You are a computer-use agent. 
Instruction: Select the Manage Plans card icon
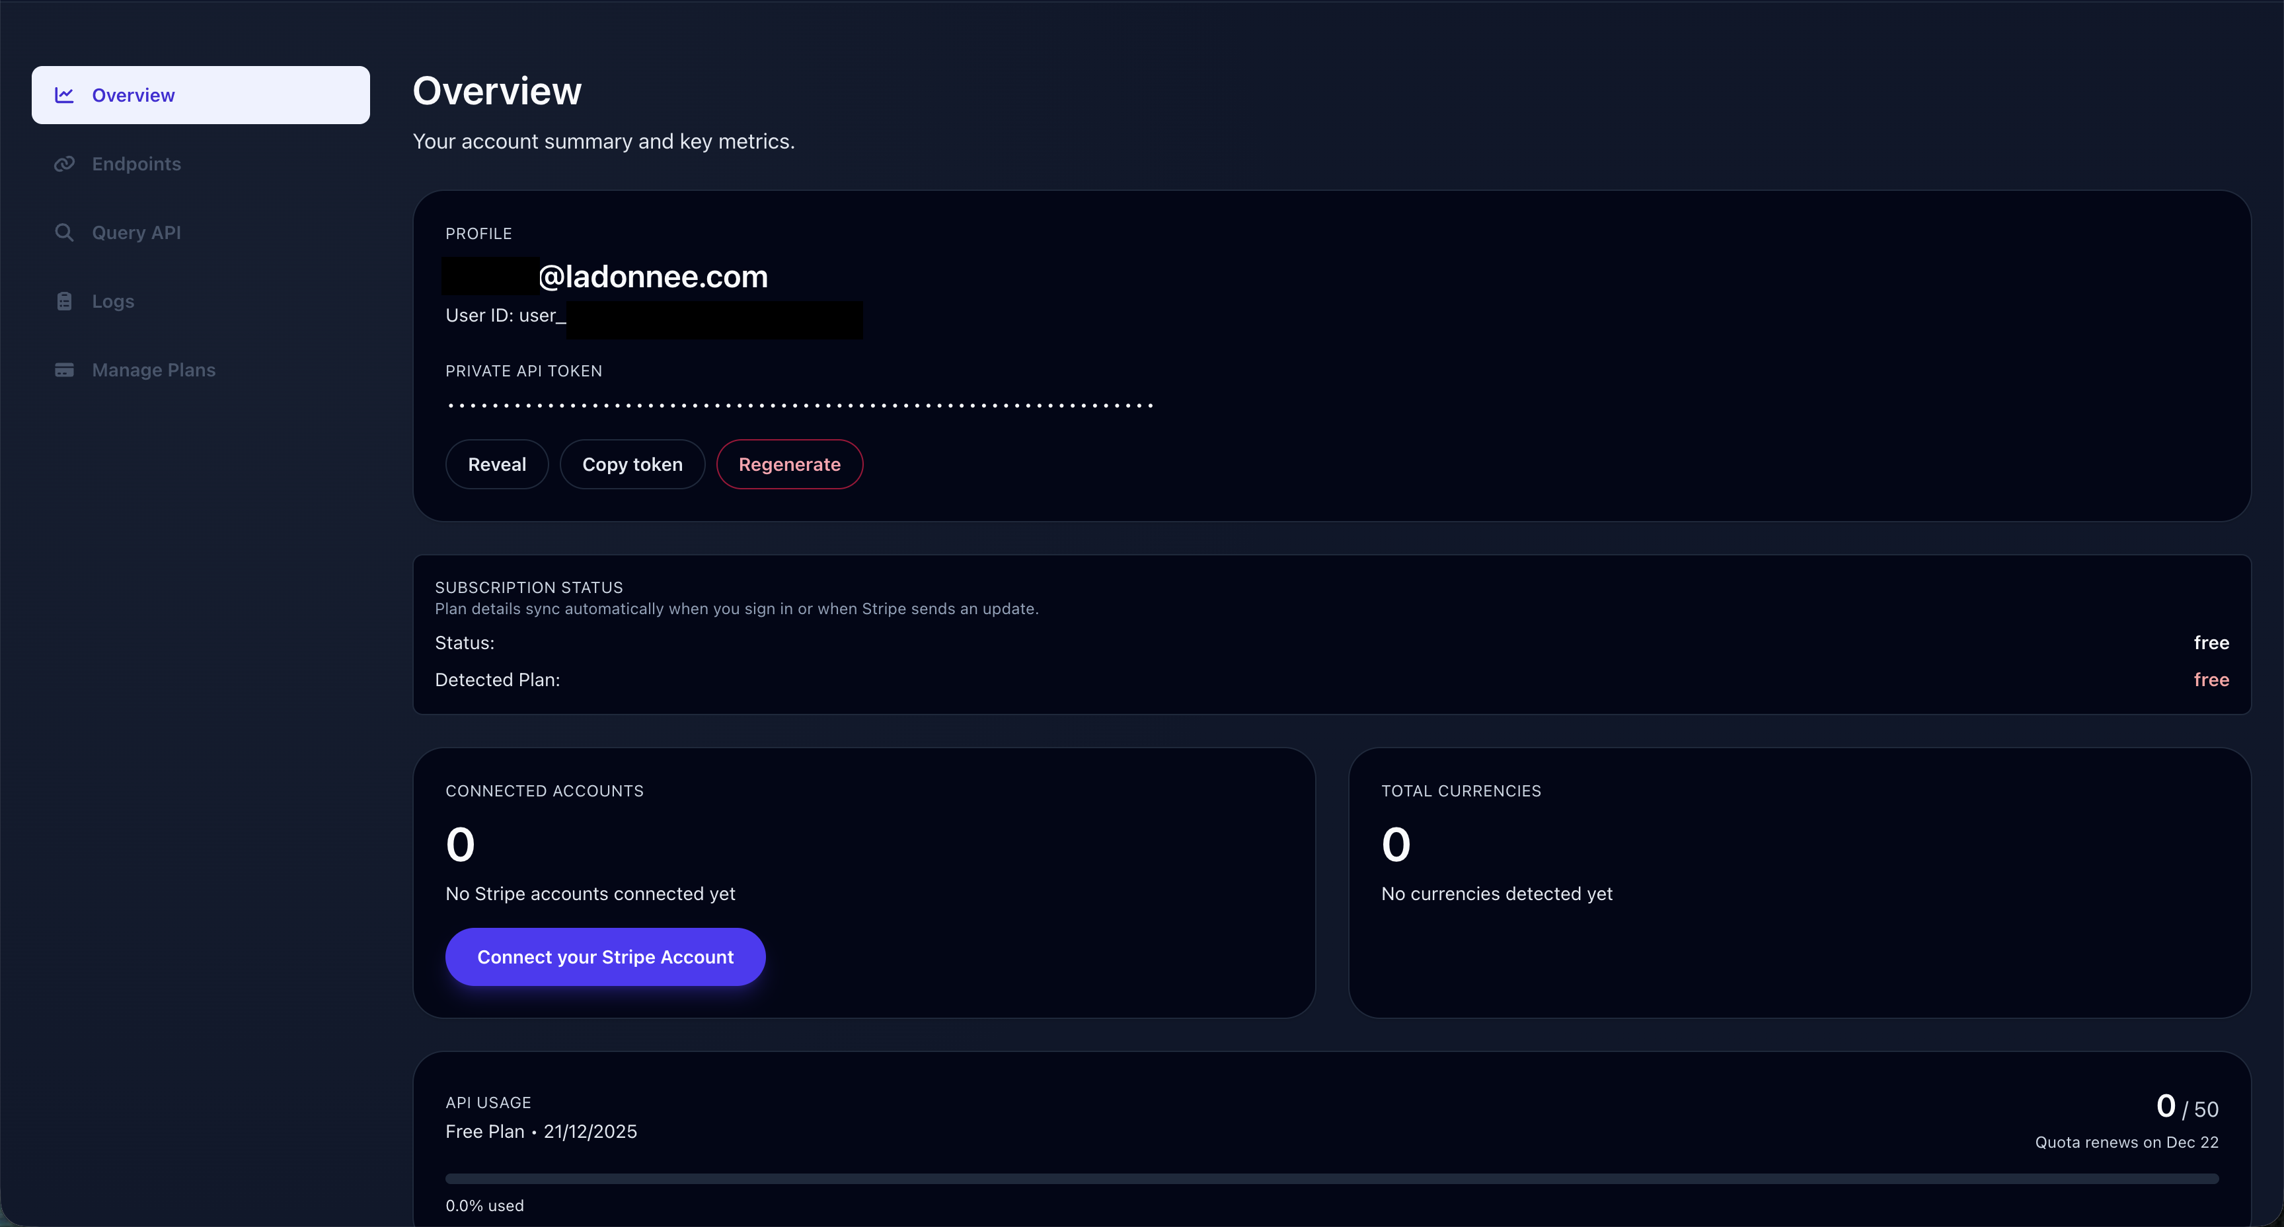tap(65, 369)
